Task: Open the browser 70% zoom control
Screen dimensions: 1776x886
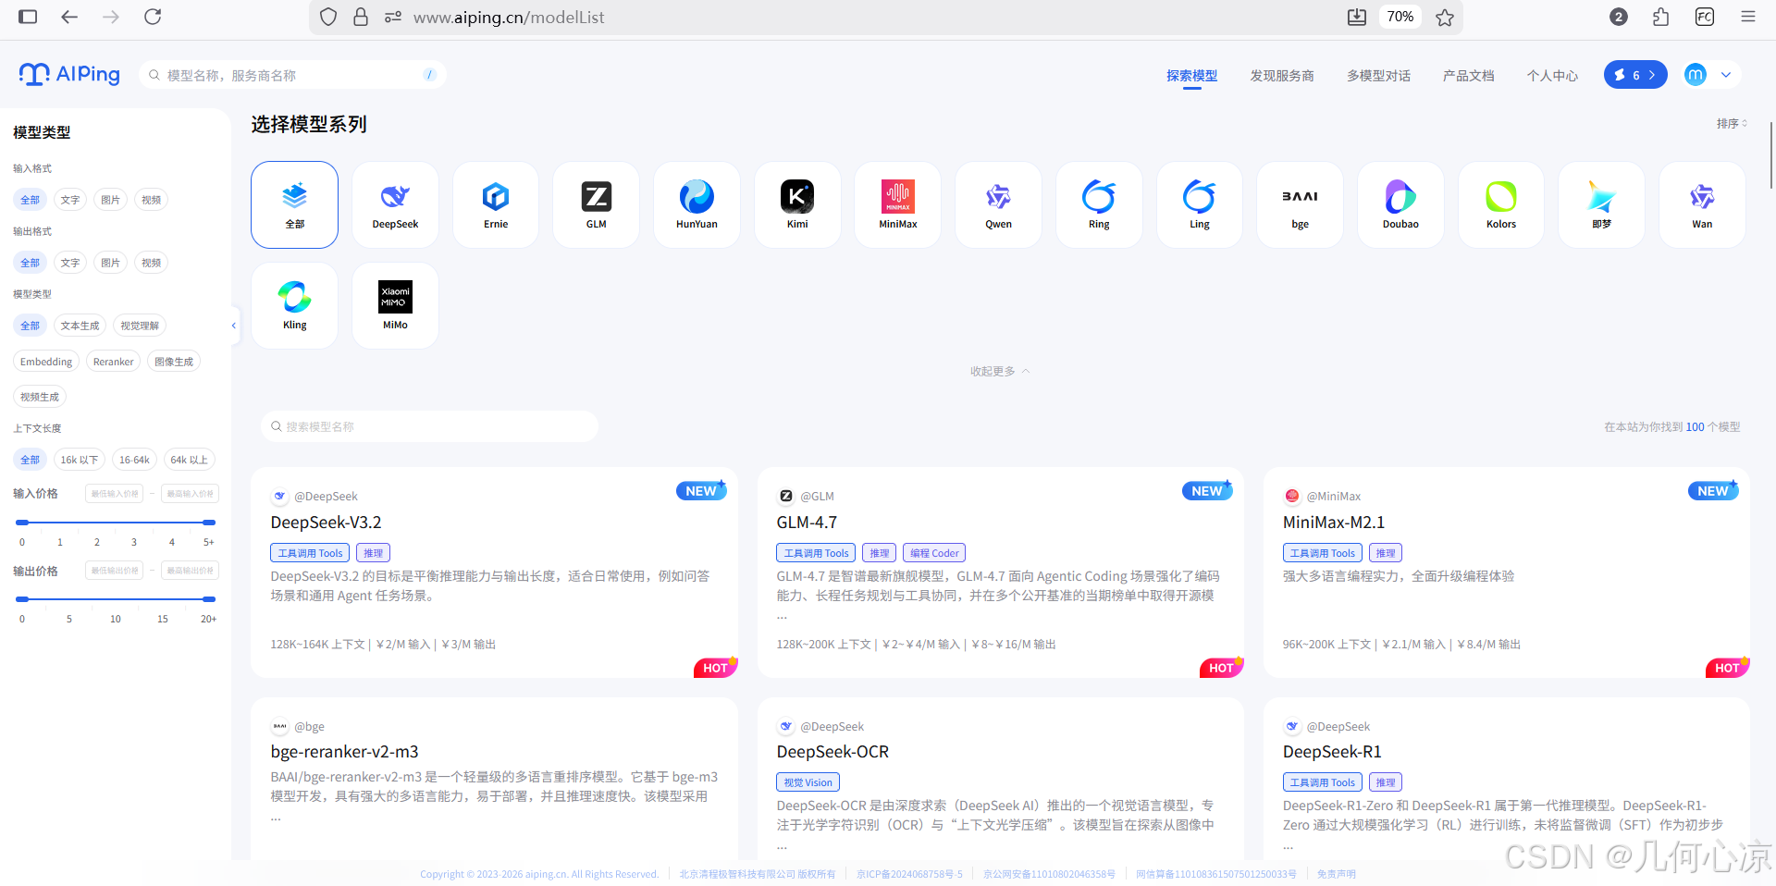Action: pos(1400,17)
